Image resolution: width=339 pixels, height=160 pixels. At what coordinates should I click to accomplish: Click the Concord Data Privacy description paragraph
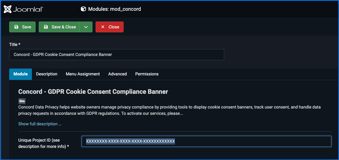click(169, 110)
